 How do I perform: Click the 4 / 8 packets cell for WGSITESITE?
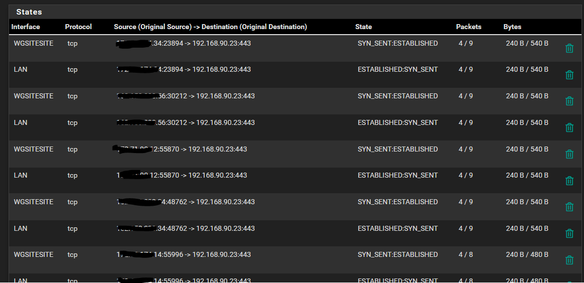click(x=466, y=254)
